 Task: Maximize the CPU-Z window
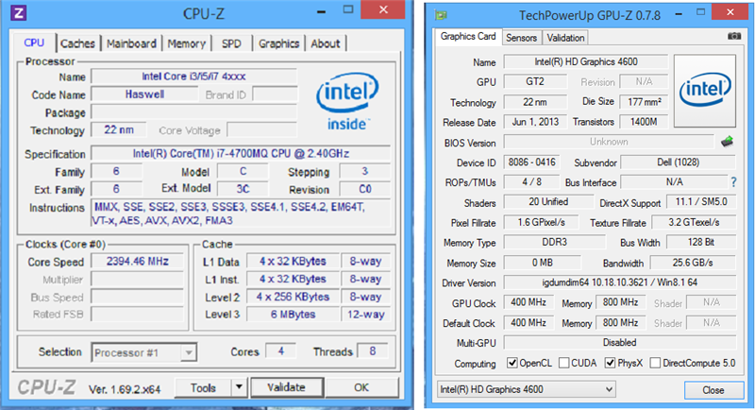tap(348, 9)
